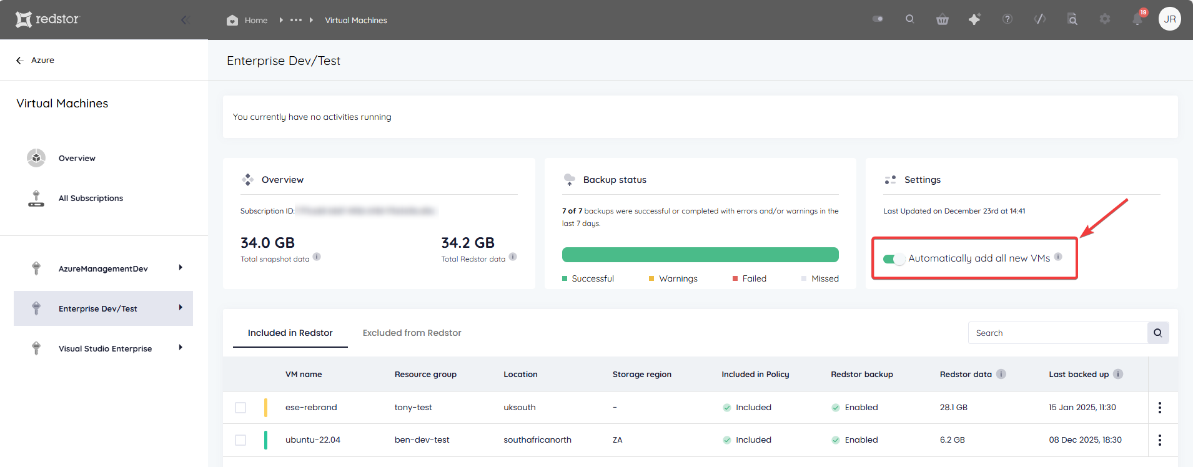Switch to Included in Redstor tab
Screen dimensions: 1193x467
(290, 333)
